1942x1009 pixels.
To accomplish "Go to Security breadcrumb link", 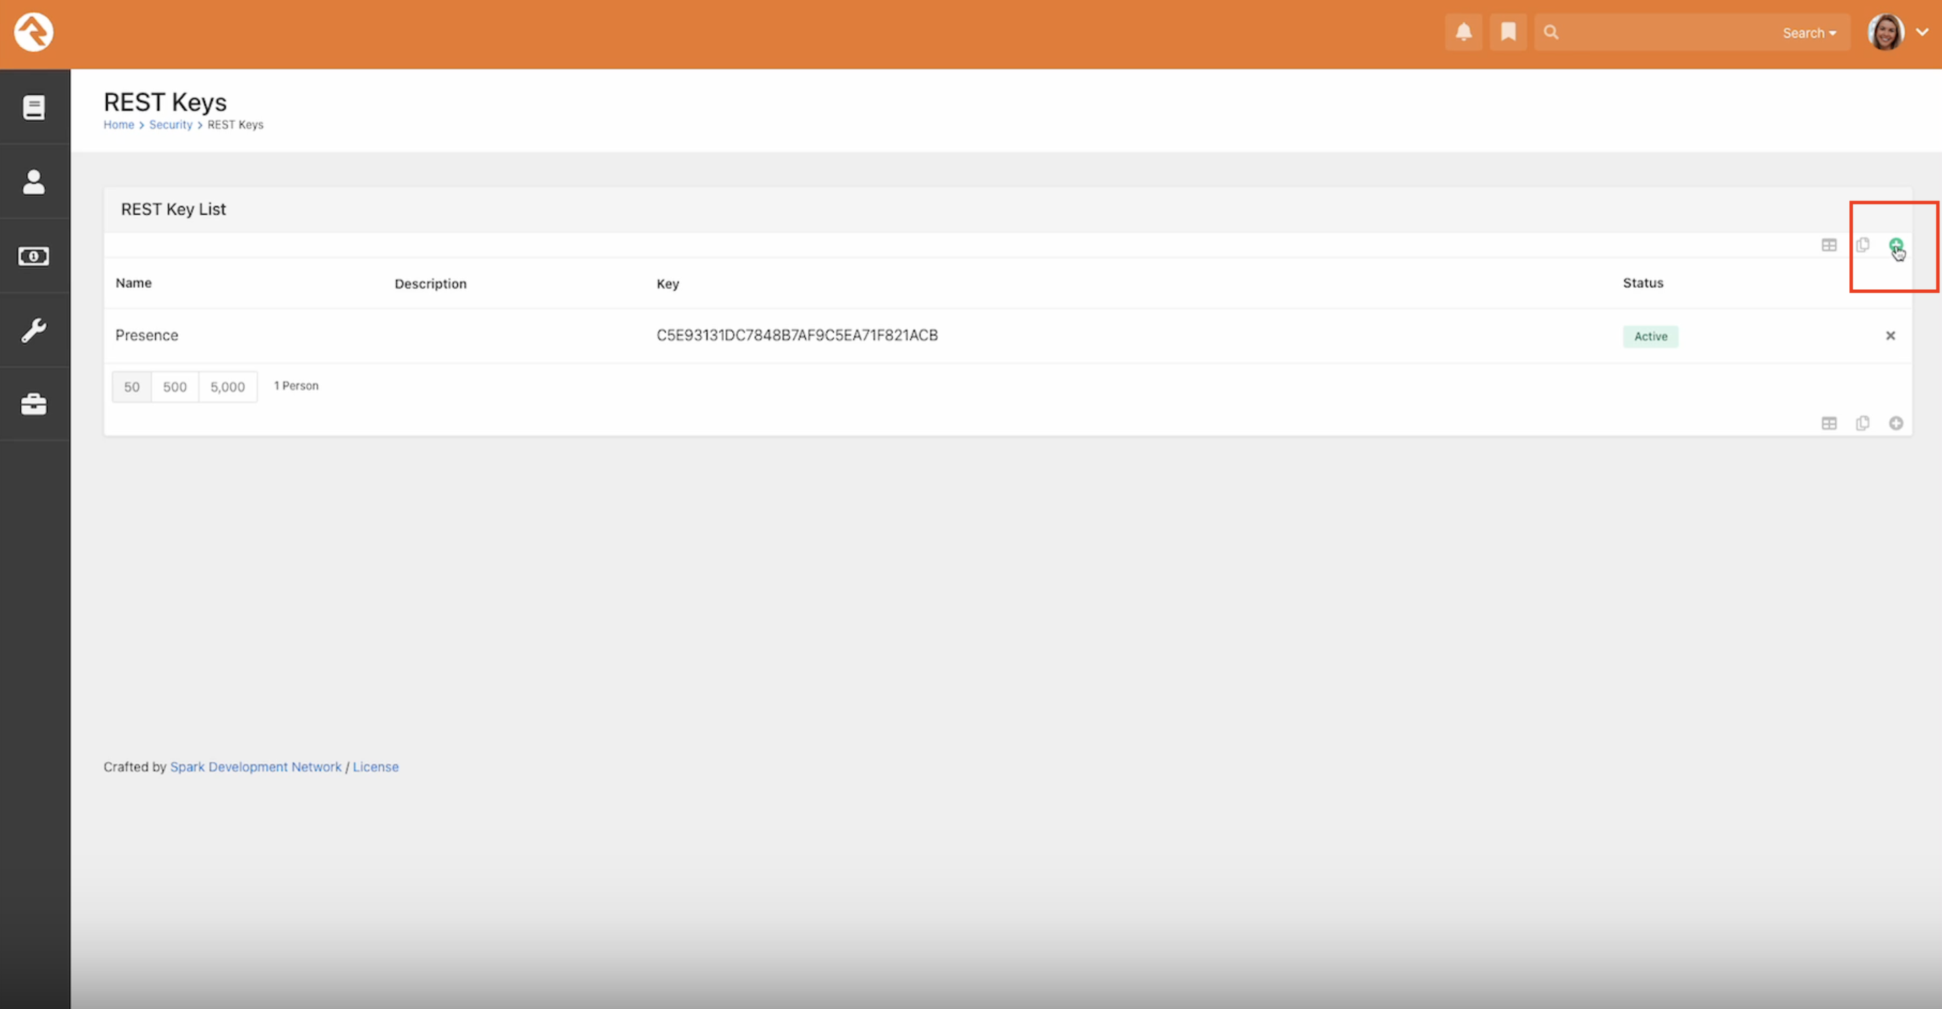I will pyautogui.click(x=171, y=125).
